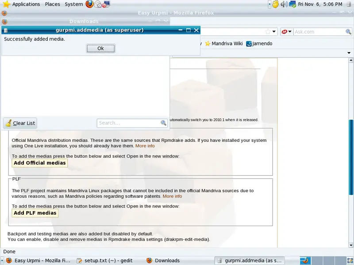Open the Applications menu in the top panel
The width and height of the screenshot is (354, 265).
tap(21, 4)
